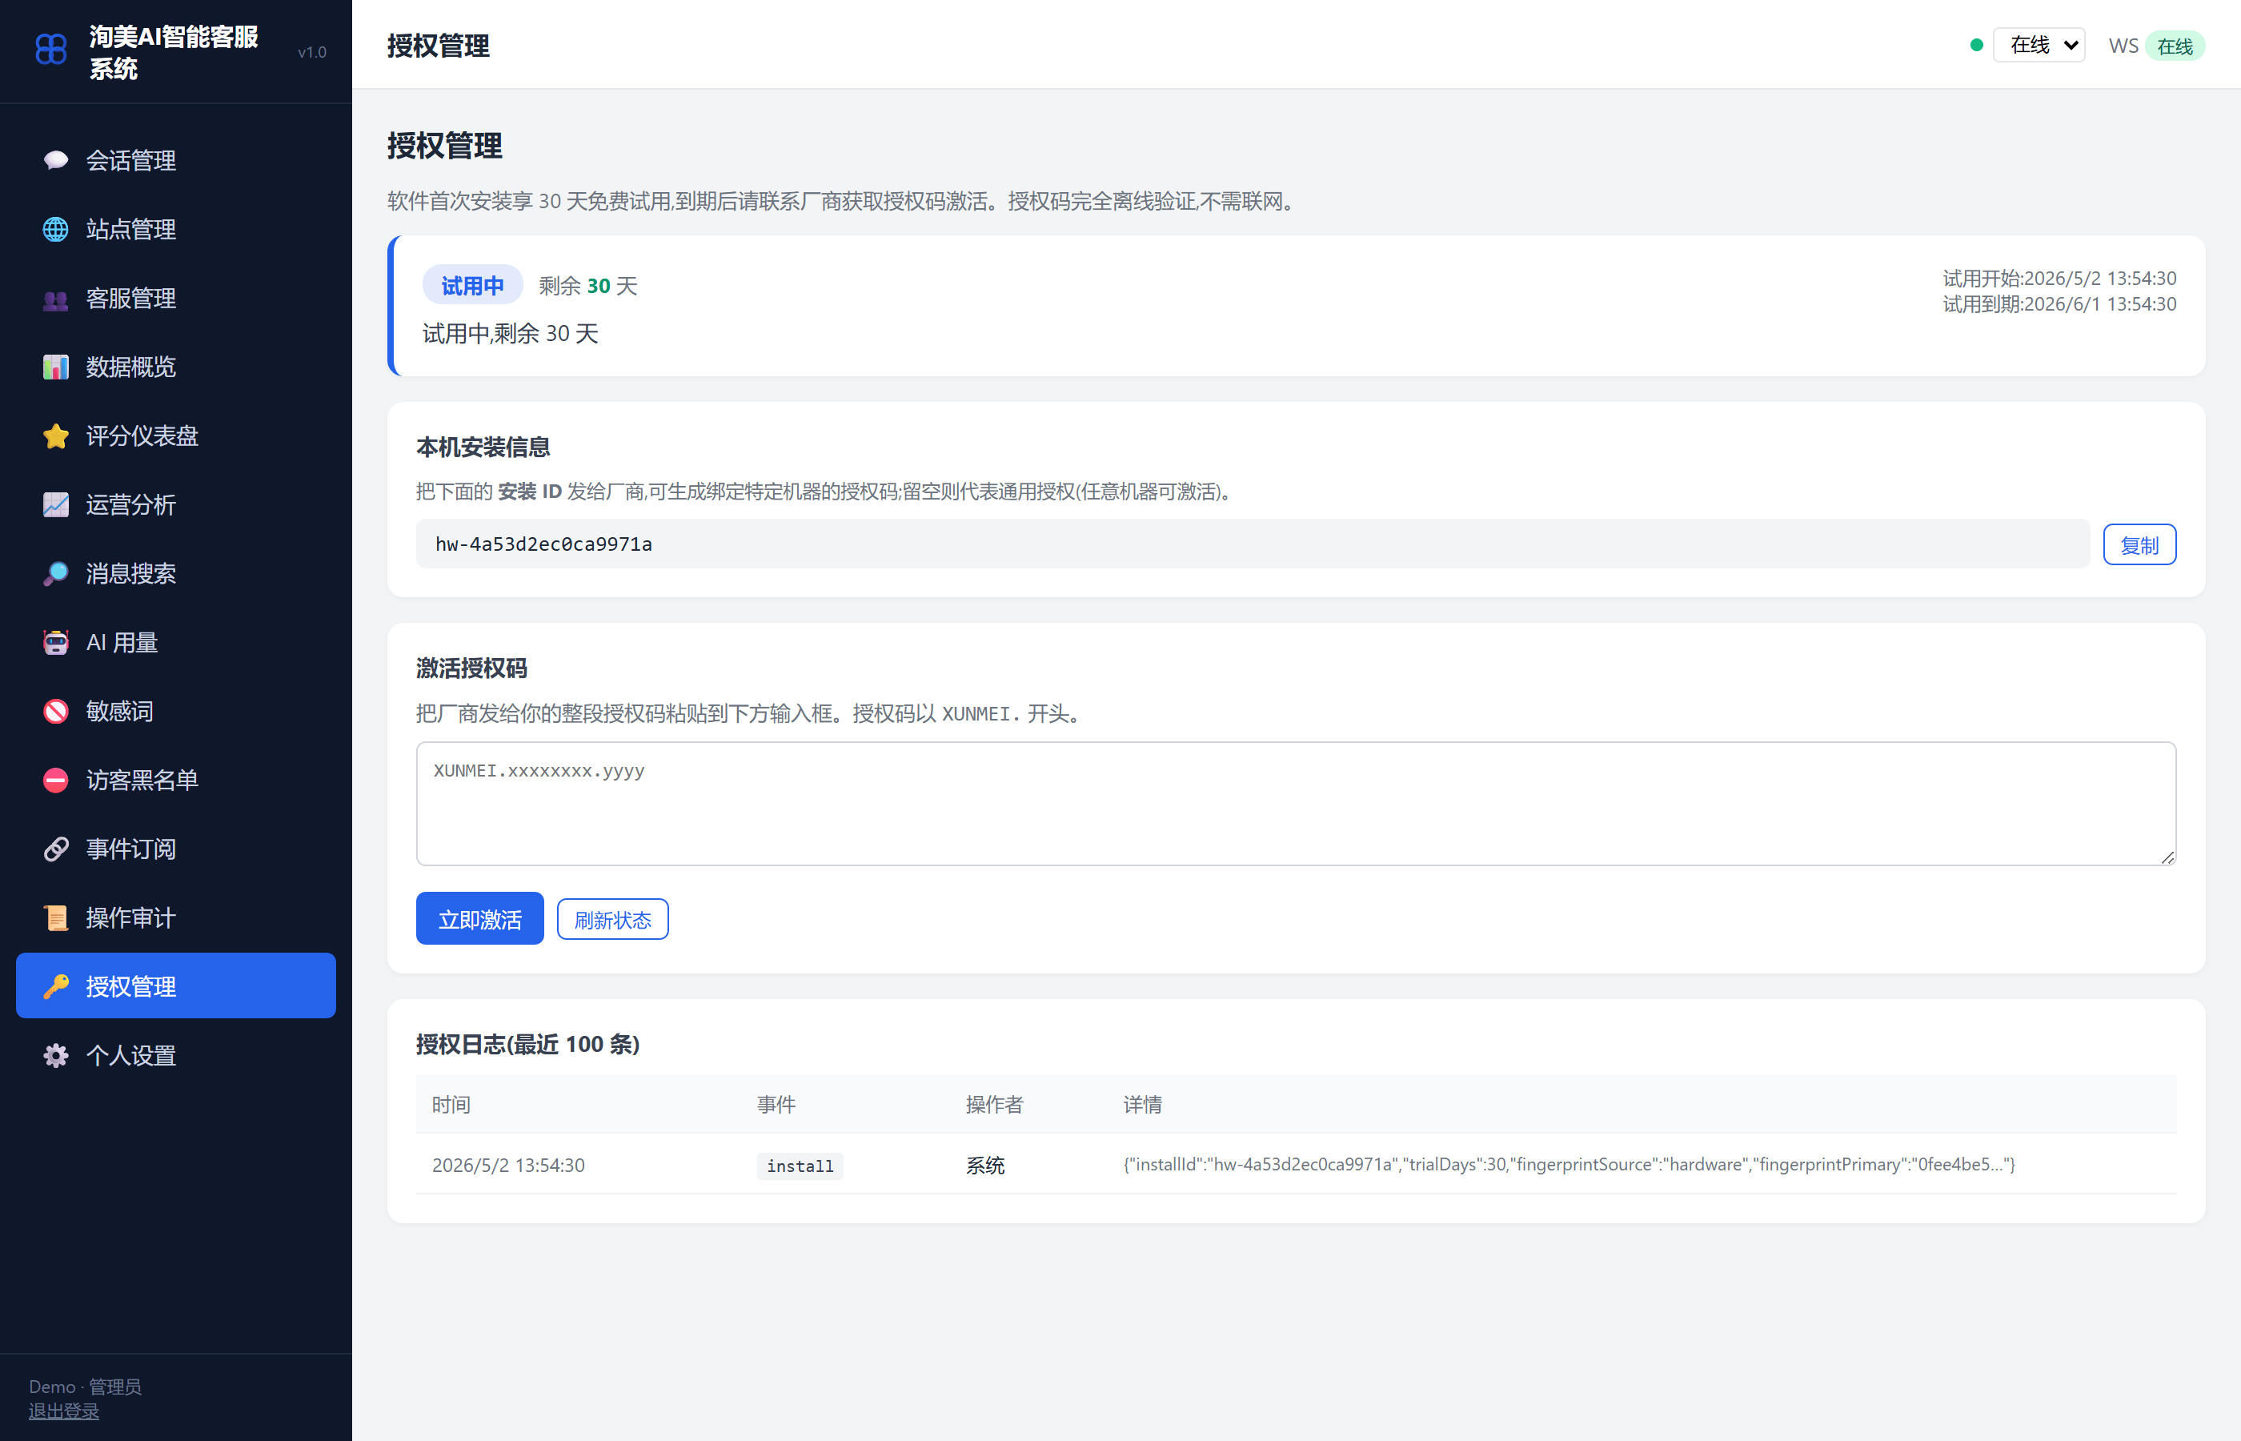Click the app logo icon in sidebar header

50,51
